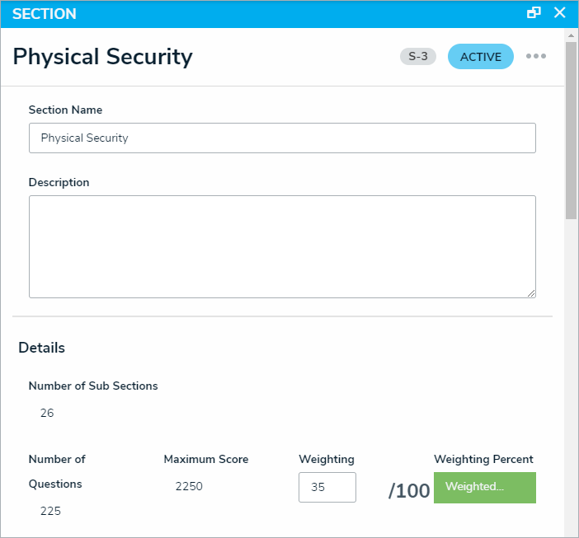Viewport: 579px width, 538px height.
Task: Click the sub sections value 26
Action: (47, 413)
